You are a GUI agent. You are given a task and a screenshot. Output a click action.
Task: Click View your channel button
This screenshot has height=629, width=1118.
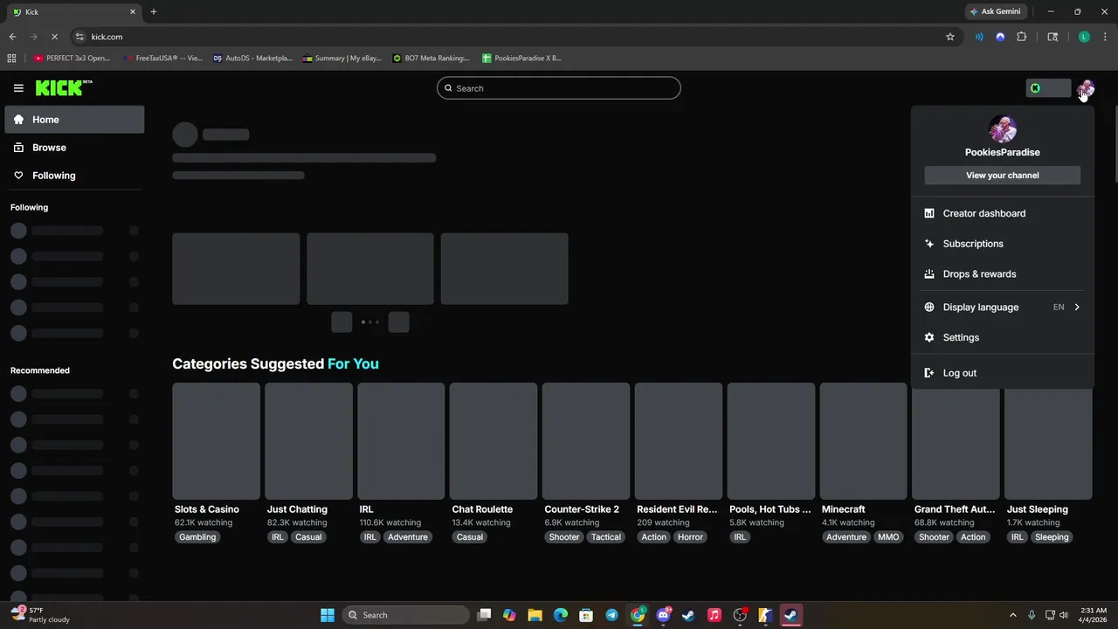pyautogui.click(x=1003, y=176)
